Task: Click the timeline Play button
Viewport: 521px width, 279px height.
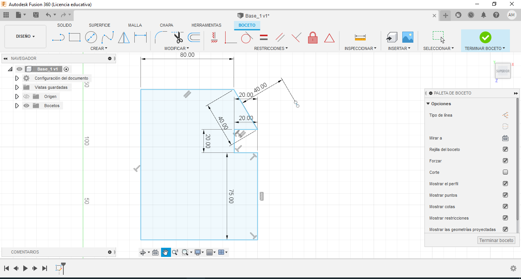Action: [25, 268]
